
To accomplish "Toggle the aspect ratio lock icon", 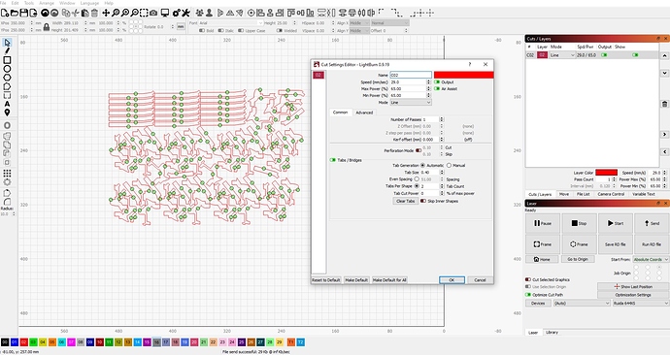I will [x=47, y=27].
